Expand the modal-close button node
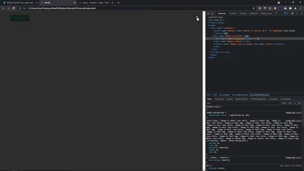 click(214, 44)
